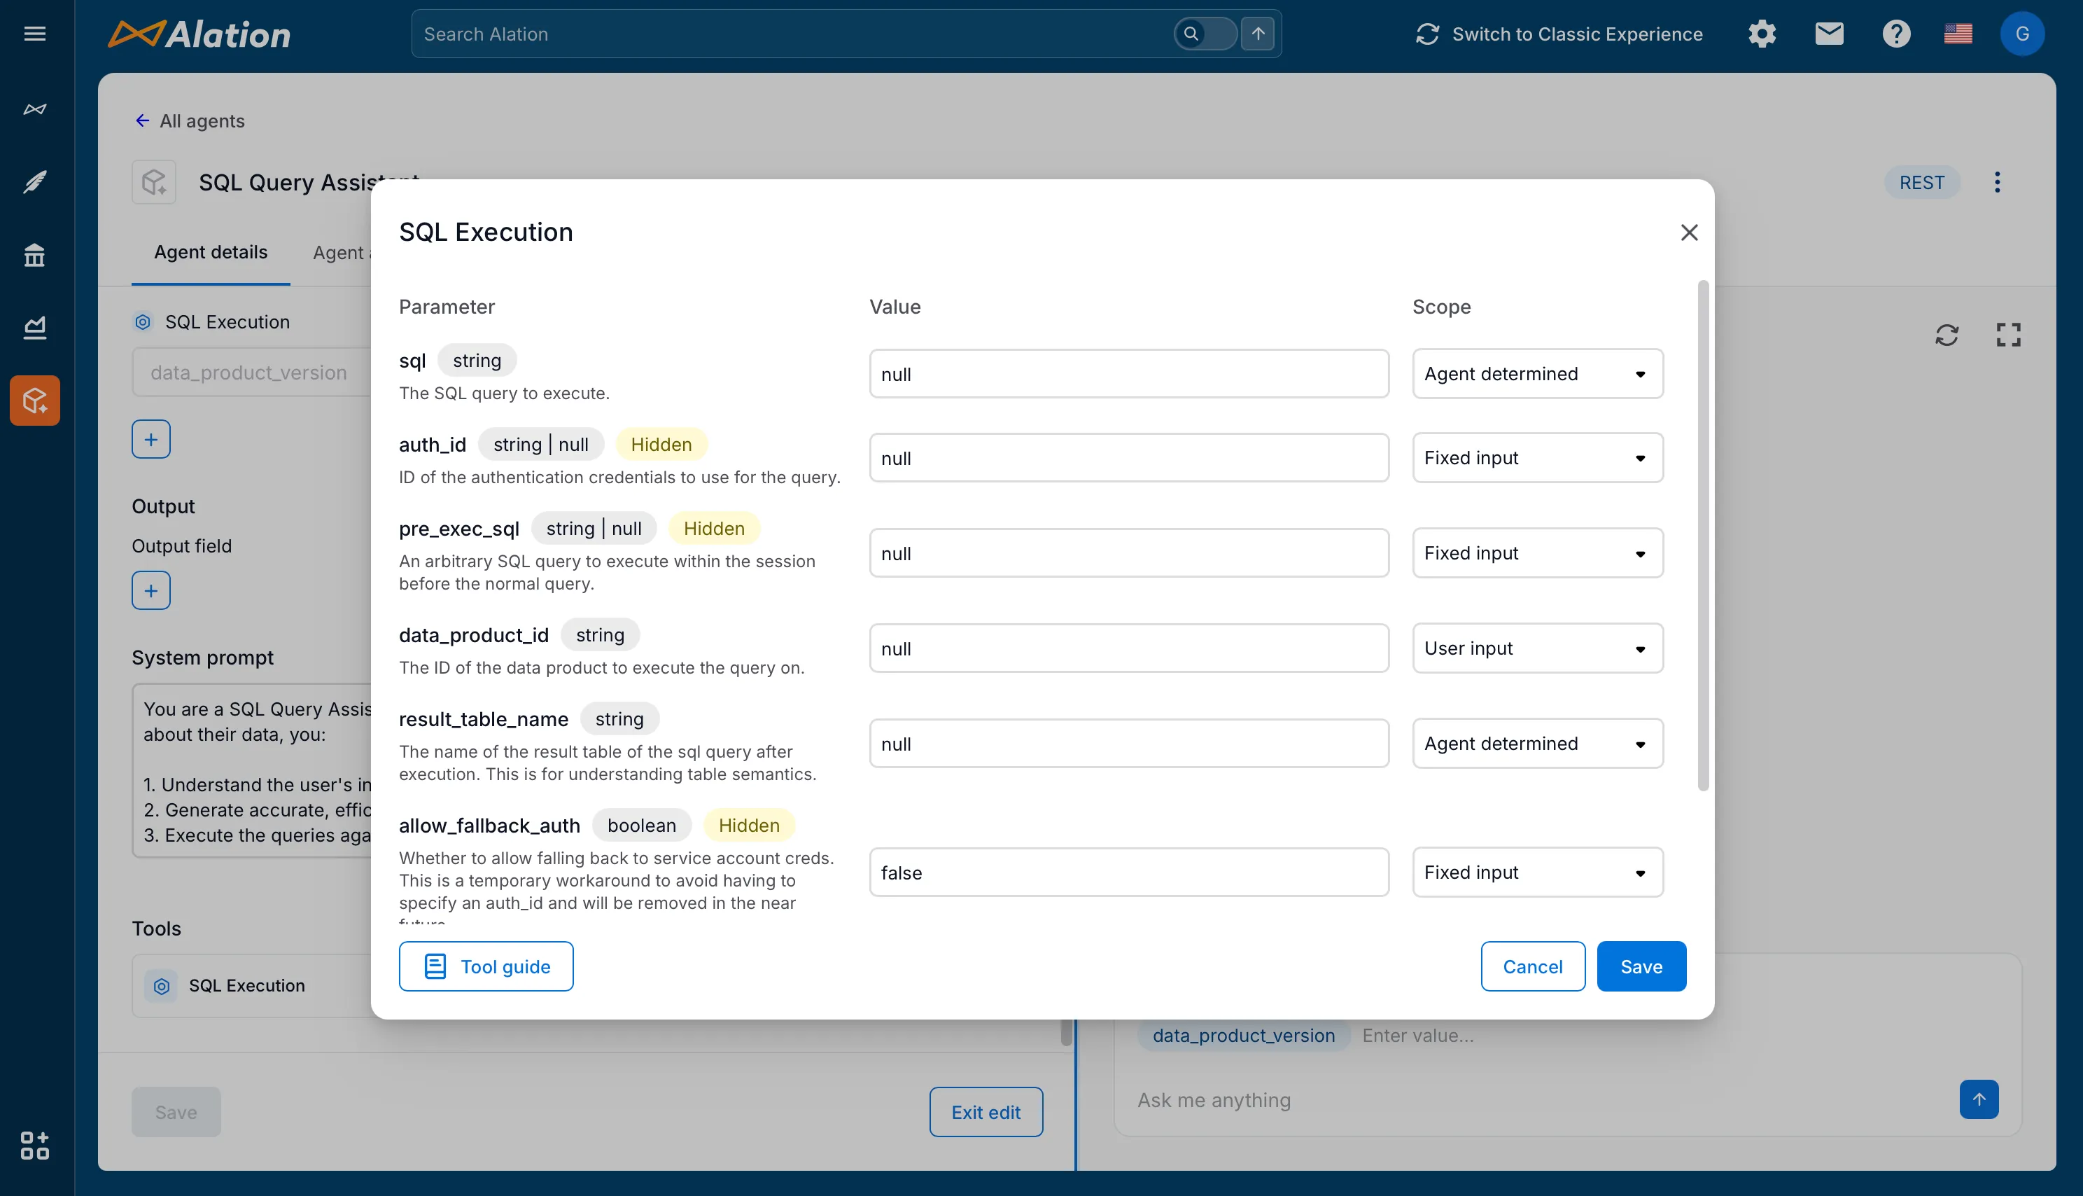Switch to the Agent details tab
Viewport: 2083px width, 1196px height.
(x=211, y=252)
